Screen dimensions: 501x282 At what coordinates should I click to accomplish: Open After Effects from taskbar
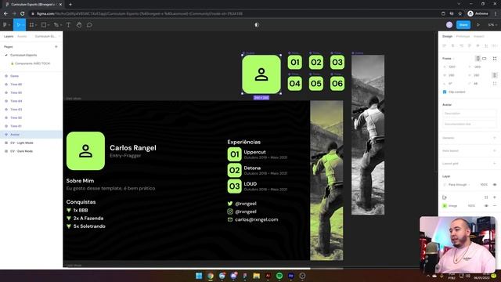click(x=290, y=276)
